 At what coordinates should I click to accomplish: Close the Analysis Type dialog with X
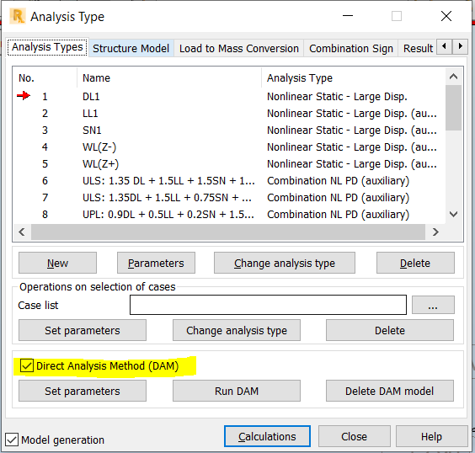(446, 16)
